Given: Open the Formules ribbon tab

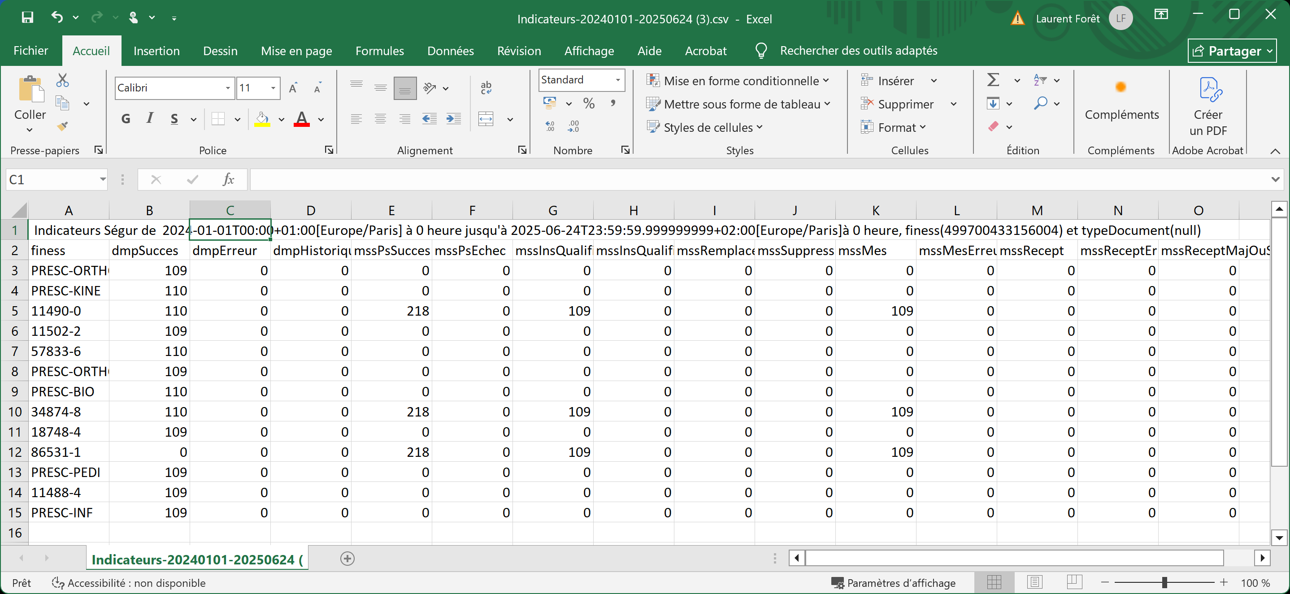Looking at the screenshot, I should 379,51.
